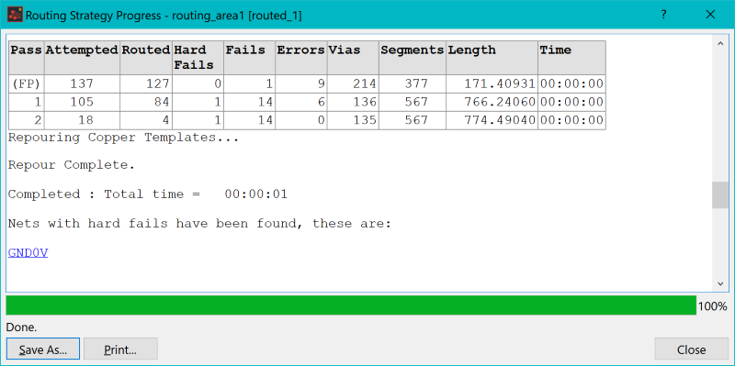735x366 pixels.
Task: Open help with the question mark button
Action: tap(663, 15)
